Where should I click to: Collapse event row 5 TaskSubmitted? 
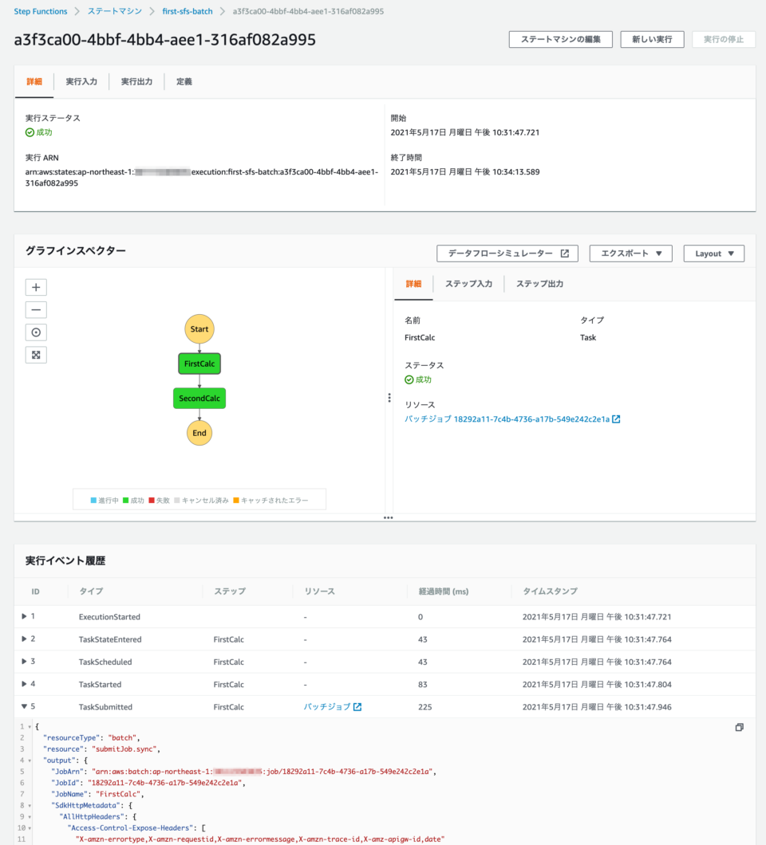click(24, 706)
